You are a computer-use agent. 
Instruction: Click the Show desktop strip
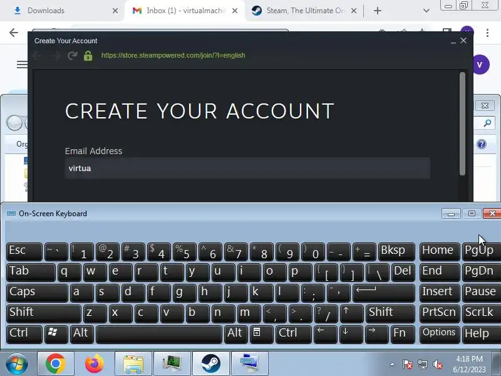coord(497,364)
